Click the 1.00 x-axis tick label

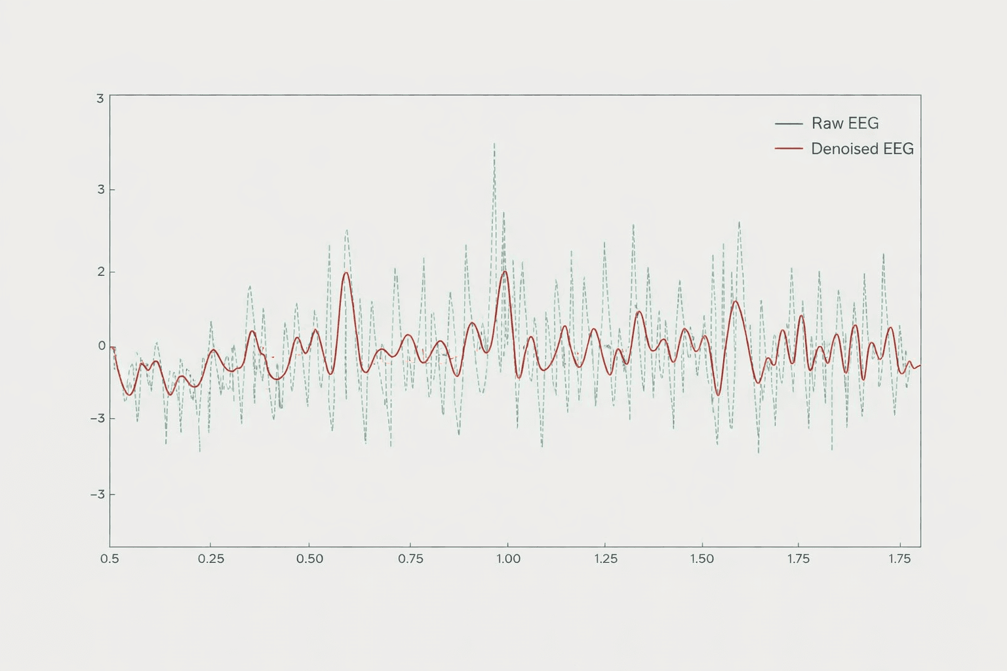pyautogui.click(x=508, y=559)
